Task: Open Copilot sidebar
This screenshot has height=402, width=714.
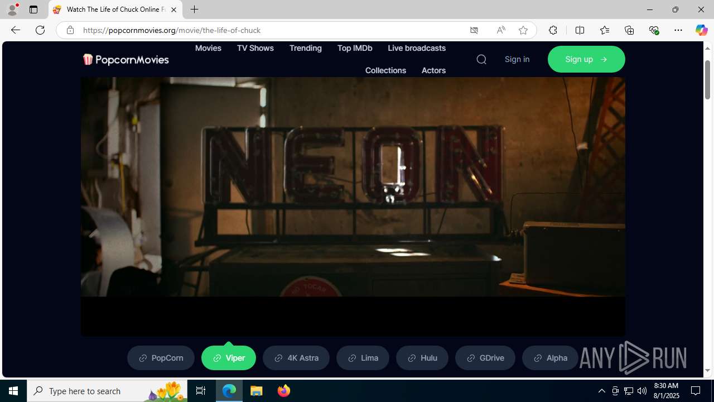Action: (x=701, y=30)
